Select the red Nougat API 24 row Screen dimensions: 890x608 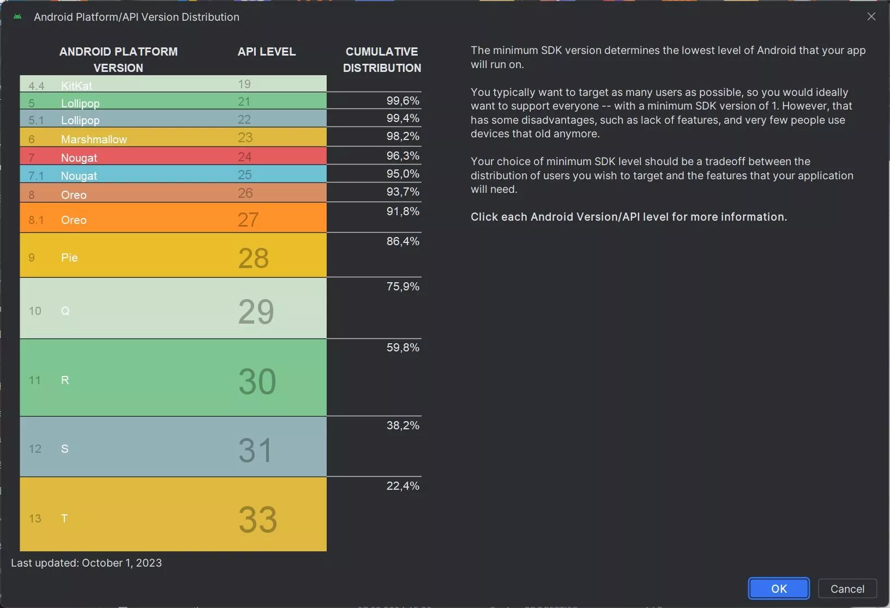173,155
